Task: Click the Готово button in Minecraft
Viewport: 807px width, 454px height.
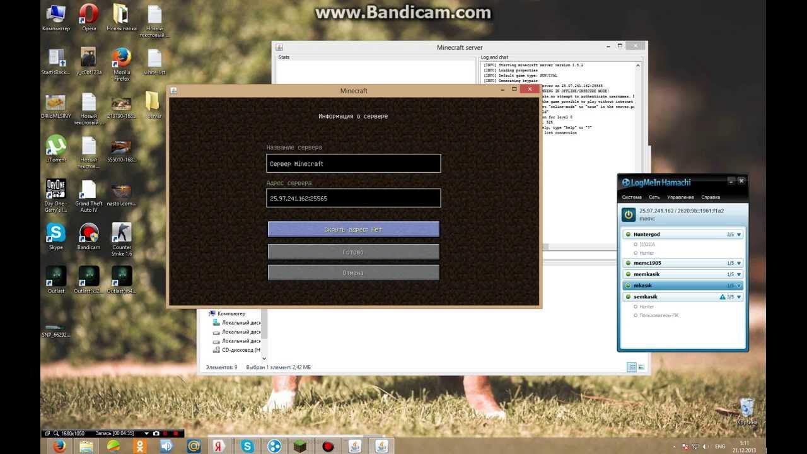Action: click(x=354, y=252)
